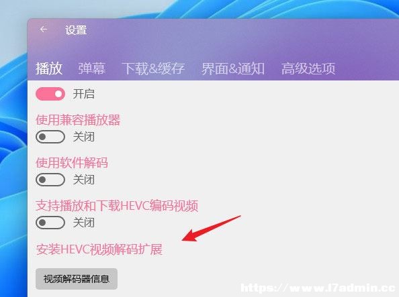Click the 视频解码器信息 button
Image resolution: width=399 pixels, height=297 pixels.
77,279
